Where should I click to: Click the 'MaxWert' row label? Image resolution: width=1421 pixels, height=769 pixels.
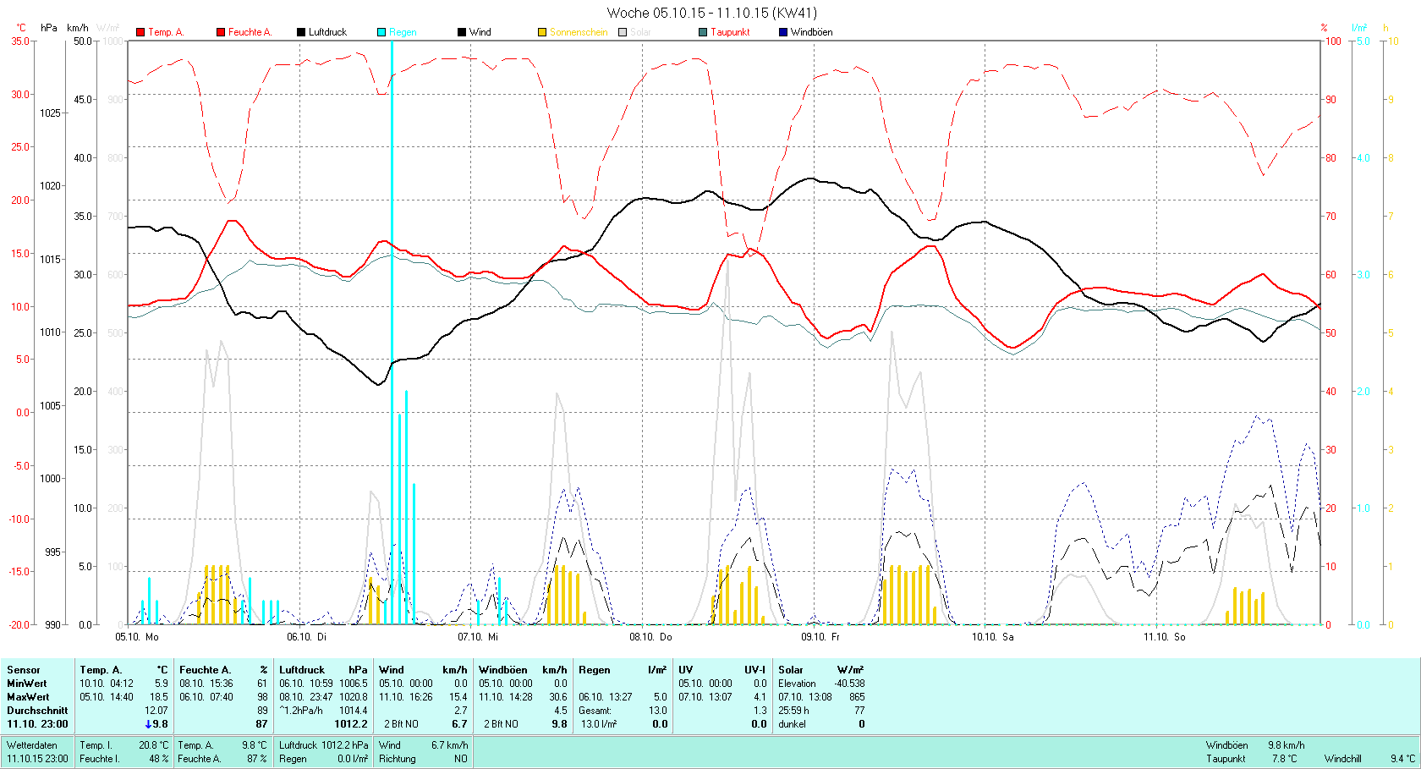[x=28, y=696]
